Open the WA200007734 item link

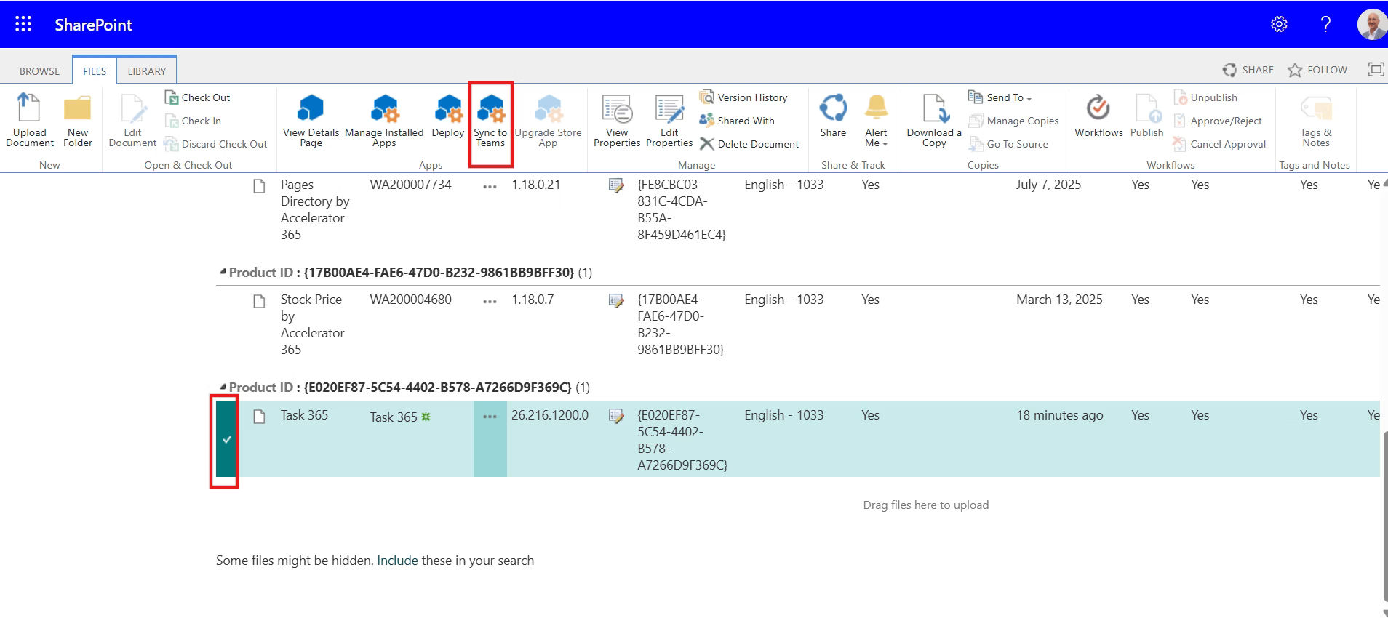[410, 185]
